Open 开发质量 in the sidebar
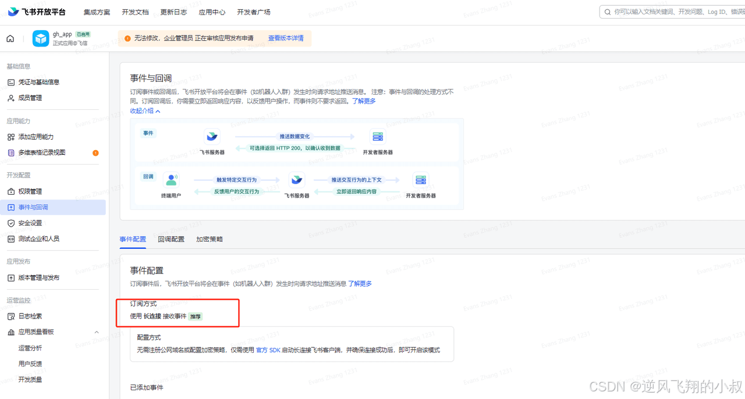Screen dimensions: 745x399 pyautogui.click(x=30, y=379)
